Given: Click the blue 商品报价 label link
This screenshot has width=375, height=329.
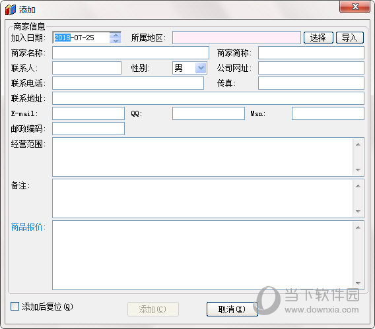Looking at the screenshot, I should click(28, 227).
